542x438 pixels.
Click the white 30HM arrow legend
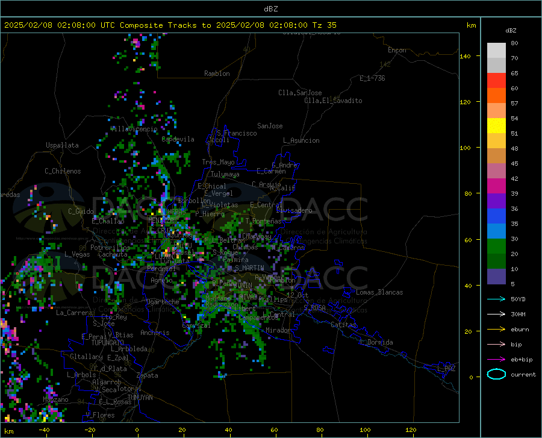click(x=496, y=314)
